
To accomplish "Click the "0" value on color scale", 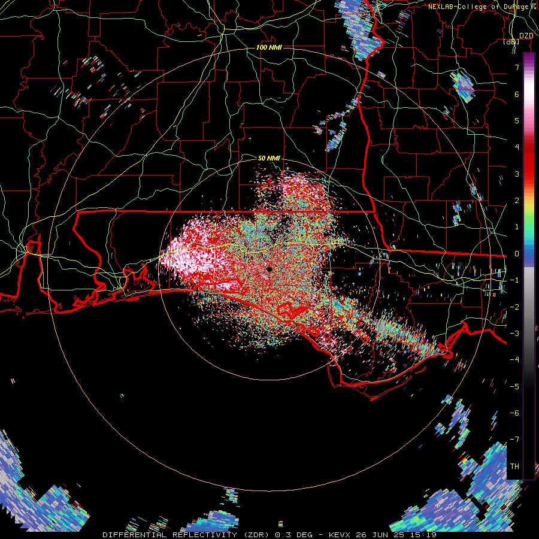I will pos(517,254).
